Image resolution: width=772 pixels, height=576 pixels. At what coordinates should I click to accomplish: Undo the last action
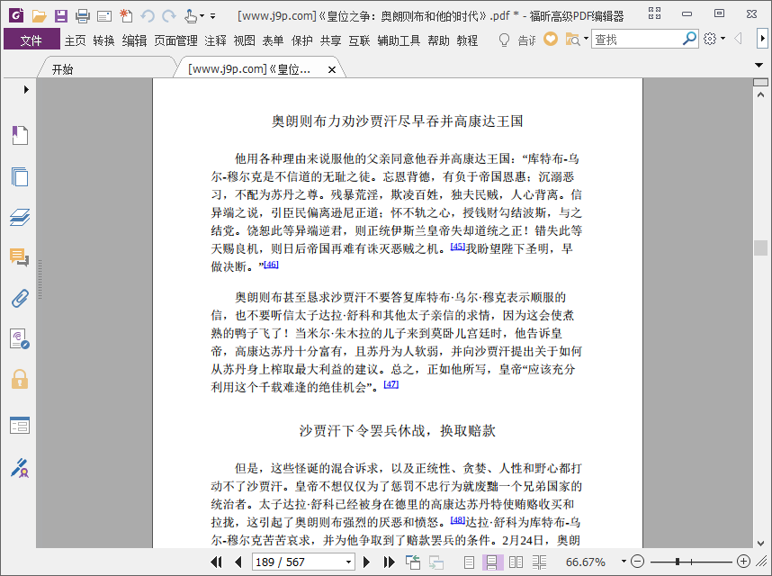pos(148,16)
